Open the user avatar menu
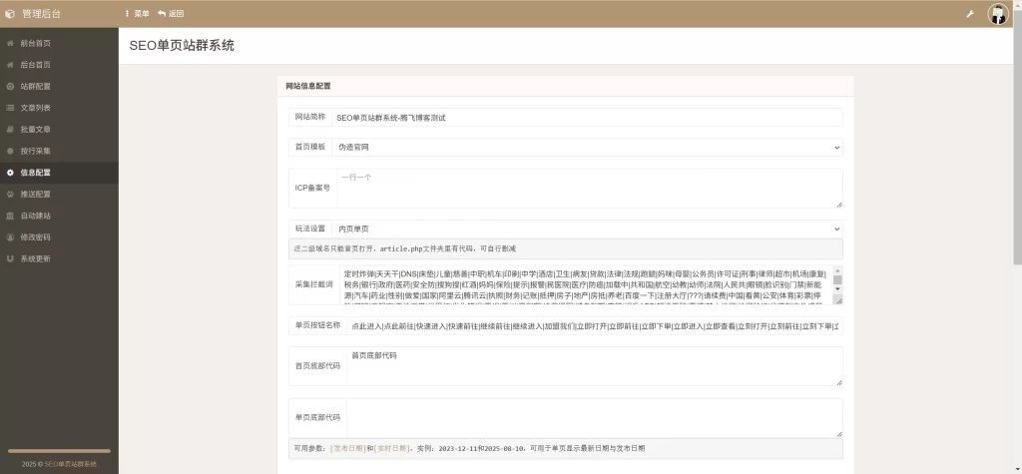Viewport: 1022px width, 474px height. (998, 14)
